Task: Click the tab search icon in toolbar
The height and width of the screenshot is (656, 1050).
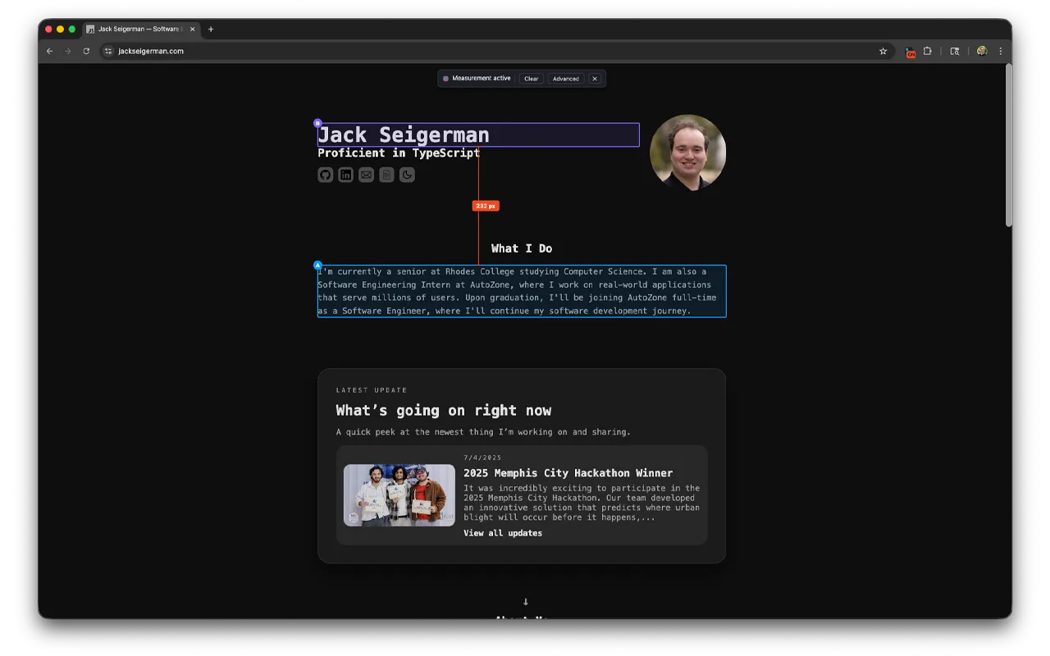Action: [955, 51]
